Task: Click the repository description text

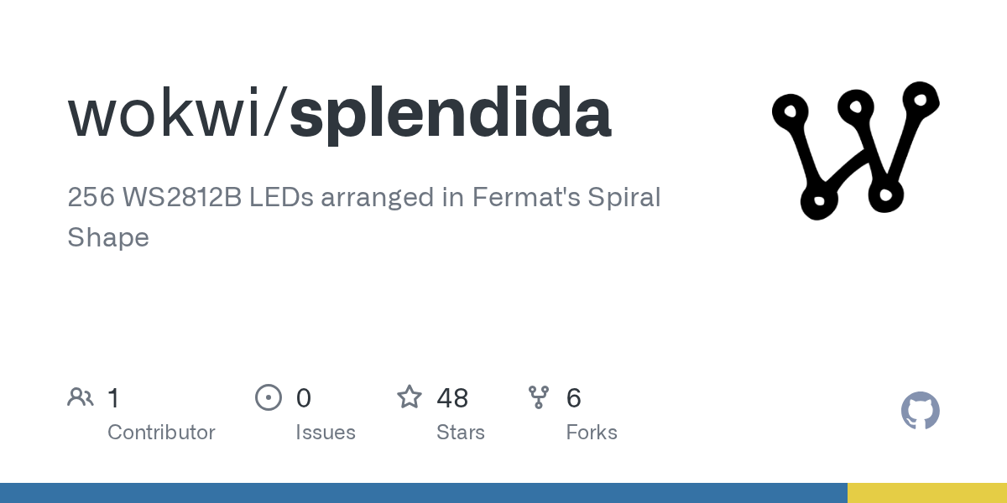Action: tap(363, 198)
